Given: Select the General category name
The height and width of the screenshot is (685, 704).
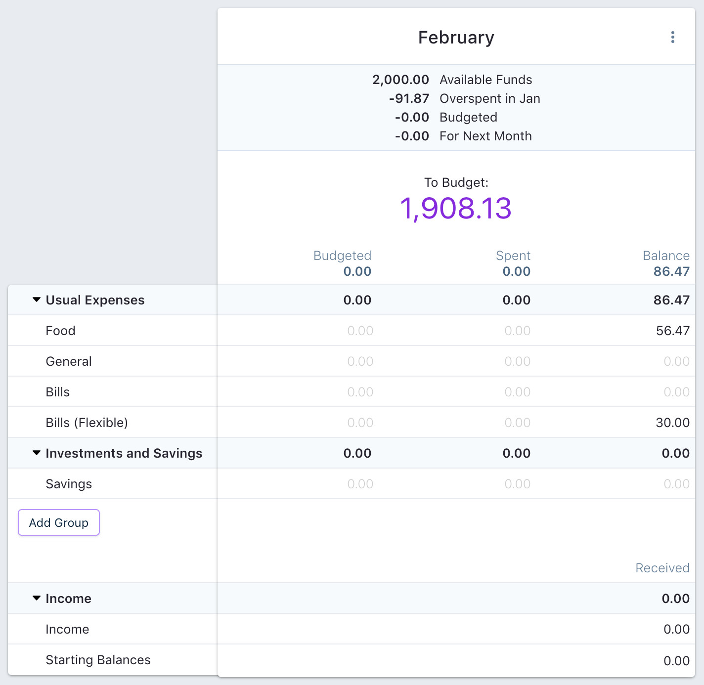Looking at the screenshot, I should [x=69, y=361].
